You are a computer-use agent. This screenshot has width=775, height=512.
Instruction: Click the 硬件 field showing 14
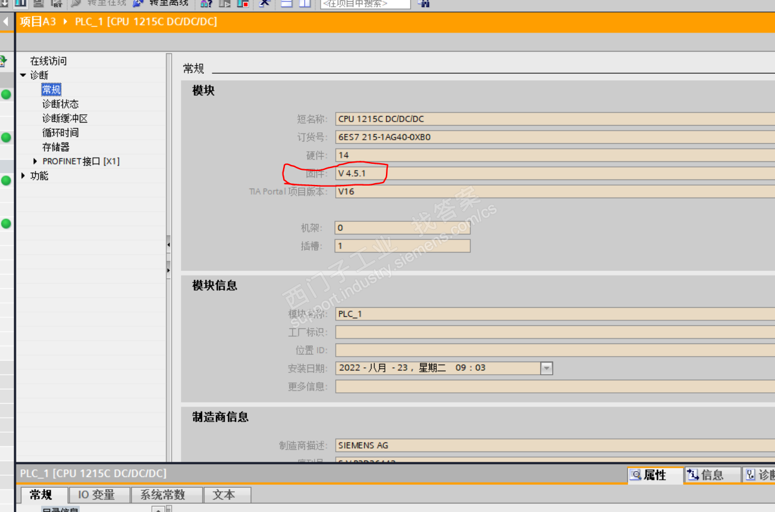555,155
